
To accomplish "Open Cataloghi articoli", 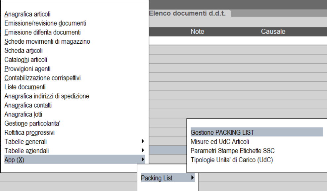I will (26, 60).
